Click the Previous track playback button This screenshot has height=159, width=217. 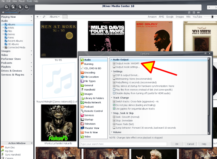[7, 7]
